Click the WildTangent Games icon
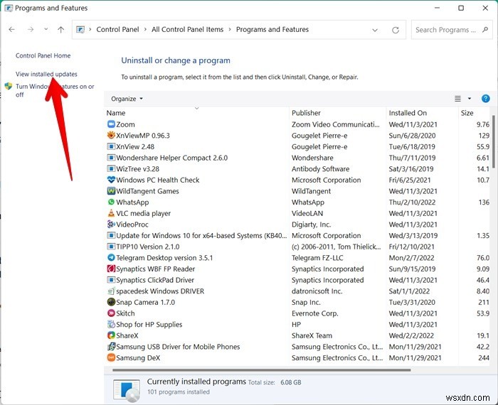 coord(111,191)
